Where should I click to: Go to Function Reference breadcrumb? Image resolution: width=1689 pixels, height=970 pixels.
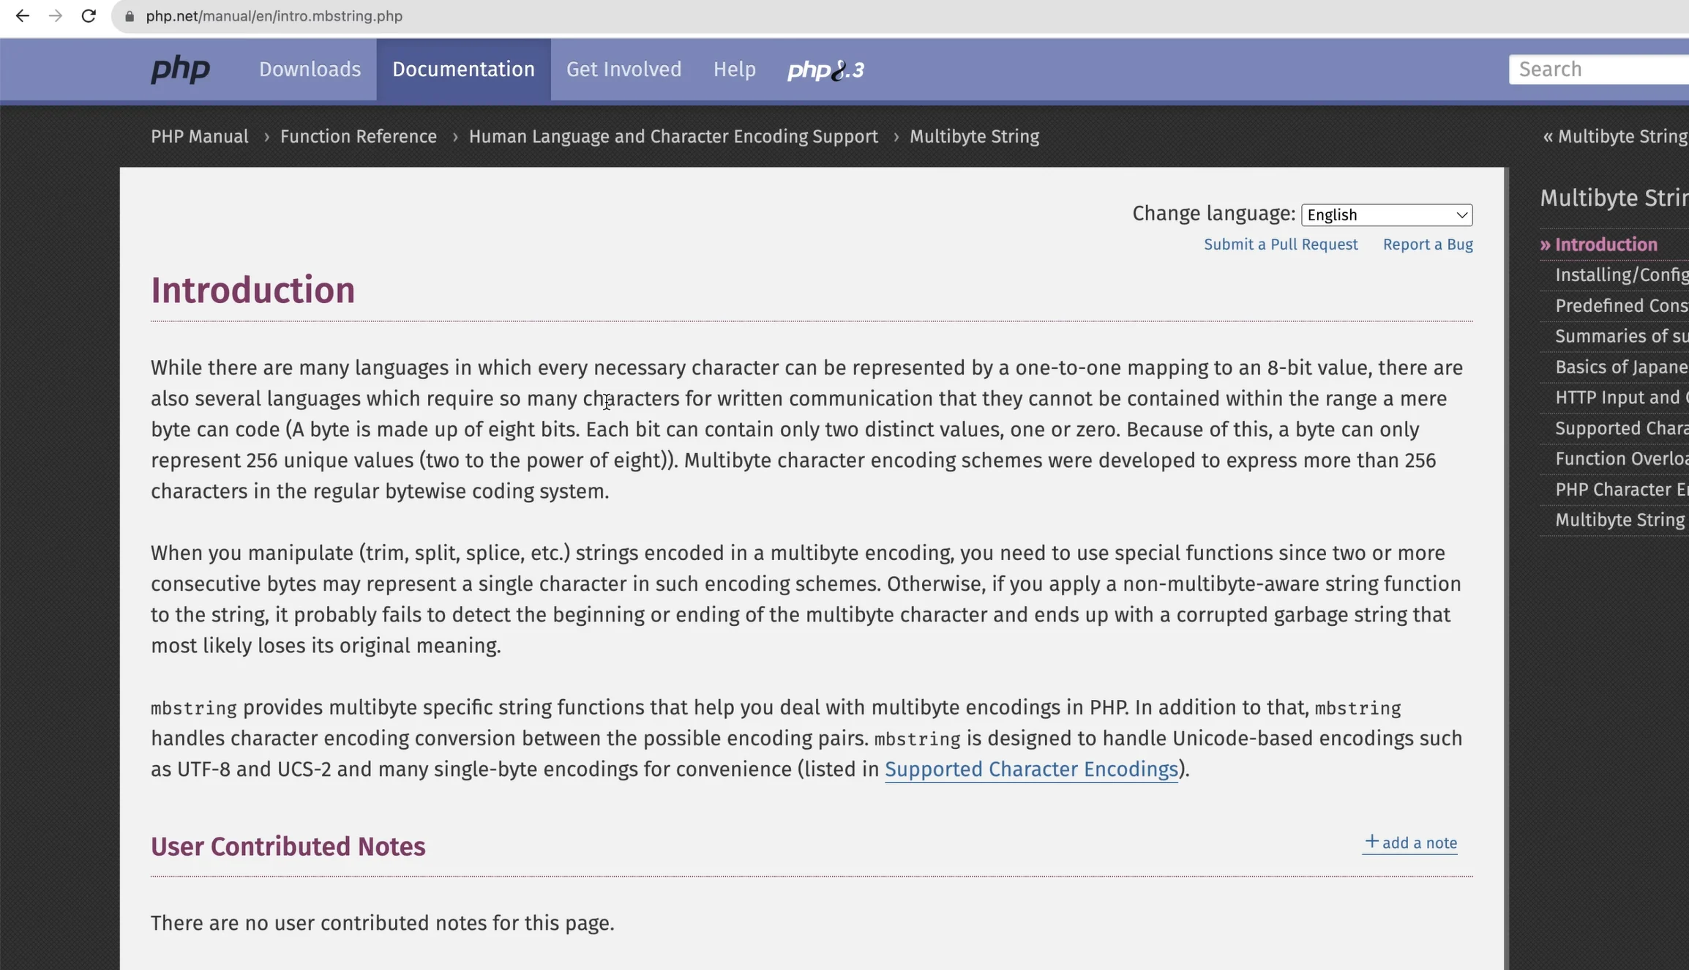click(358, 137)
